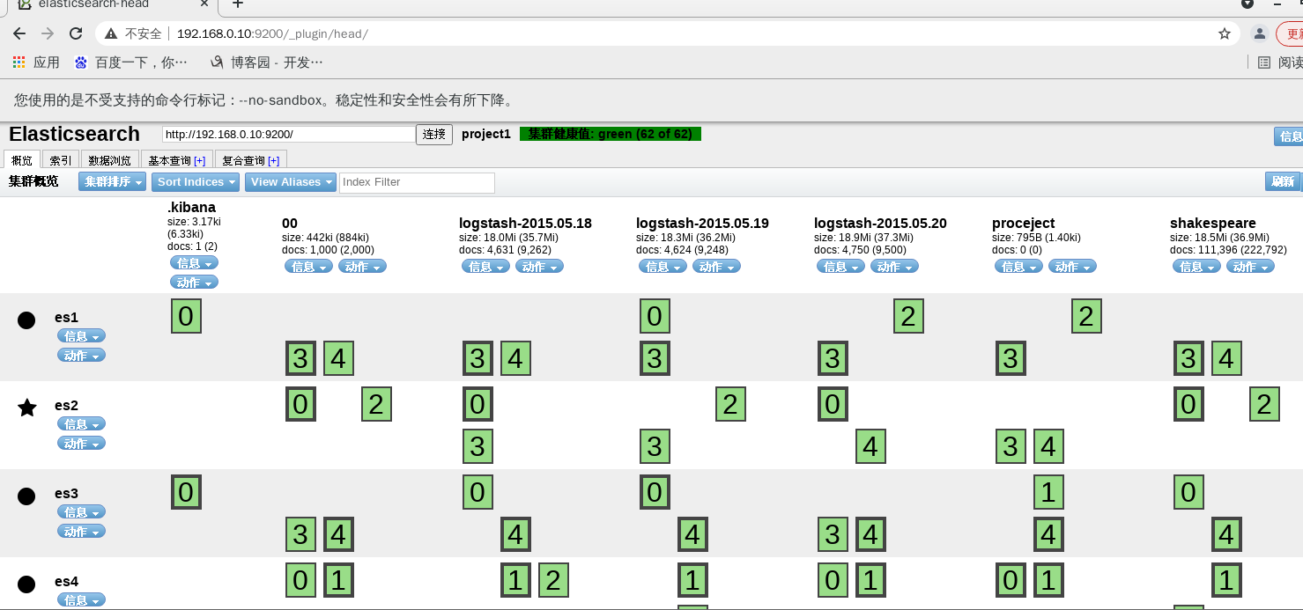
Task: Click shakespeare shard 2 on es2
Action: 1264,404
